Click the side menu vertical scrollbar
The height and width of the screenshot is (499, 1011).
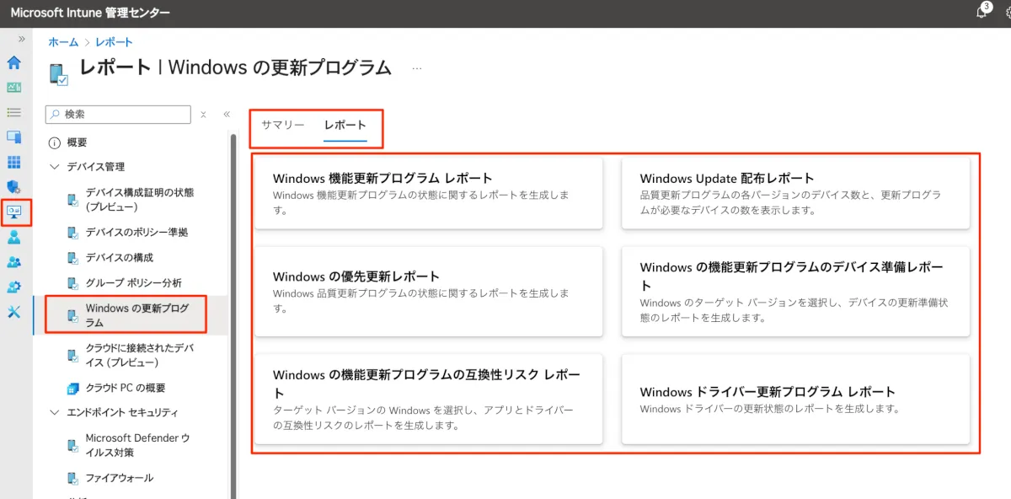point(233,316)
